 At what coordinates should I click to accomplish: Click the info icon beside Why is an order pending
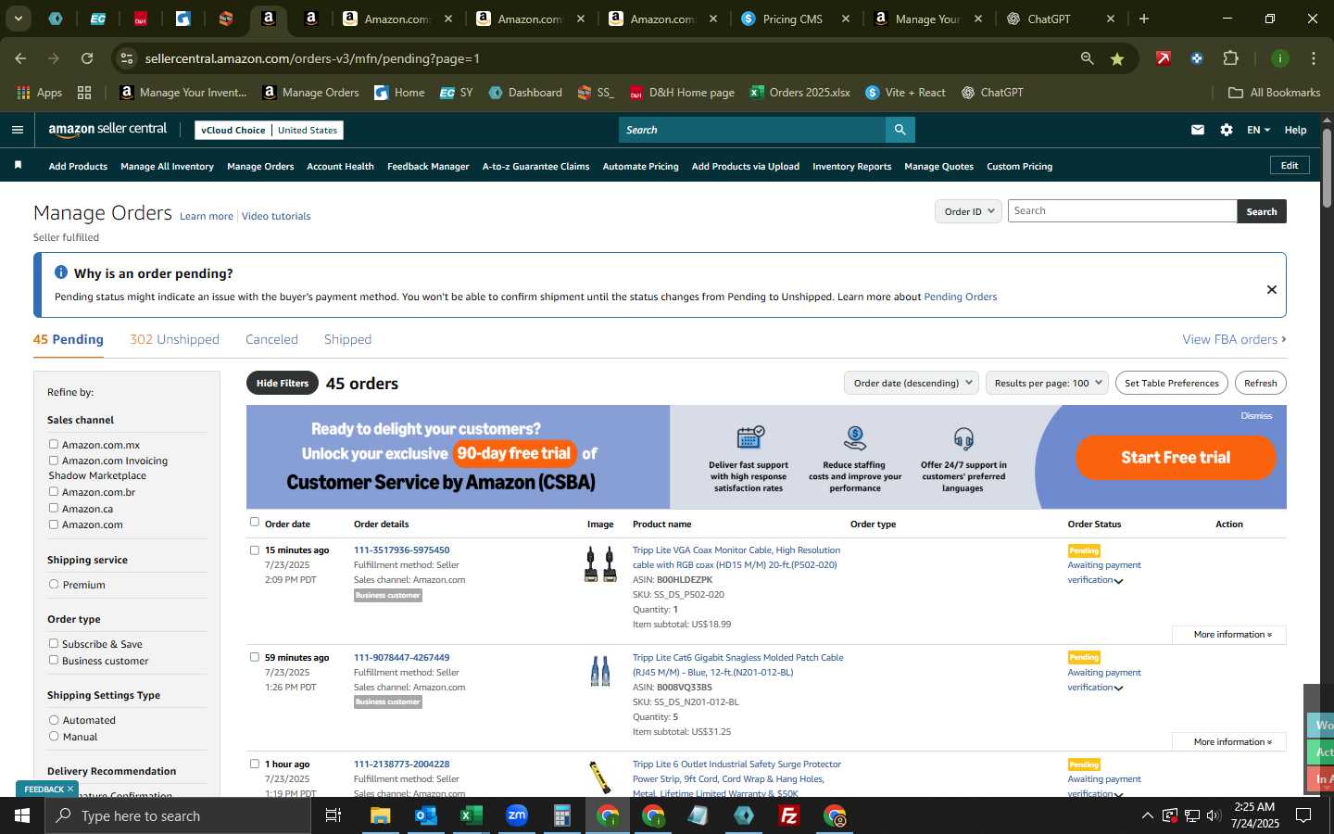pyautogui.click(x=61, y=272)
